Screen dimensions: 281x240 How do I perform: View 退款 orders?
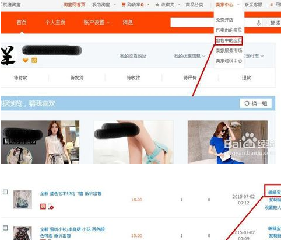point(246,78)
